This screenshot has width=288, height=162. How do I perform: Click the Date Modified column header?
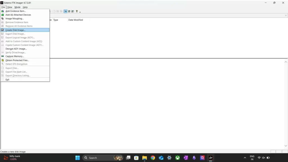(x=76, y=20)
